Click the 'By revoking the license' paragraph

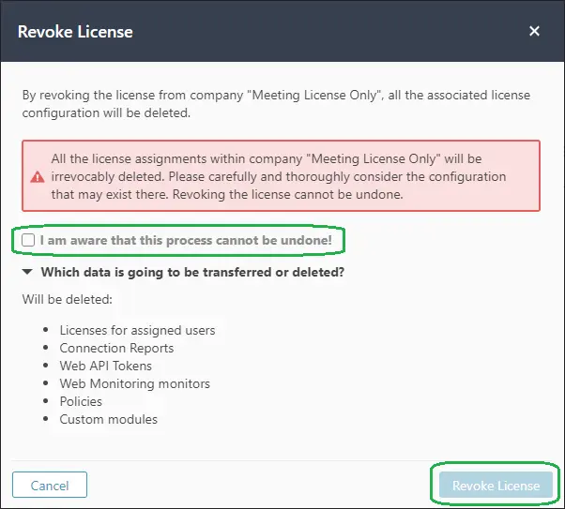276,104
